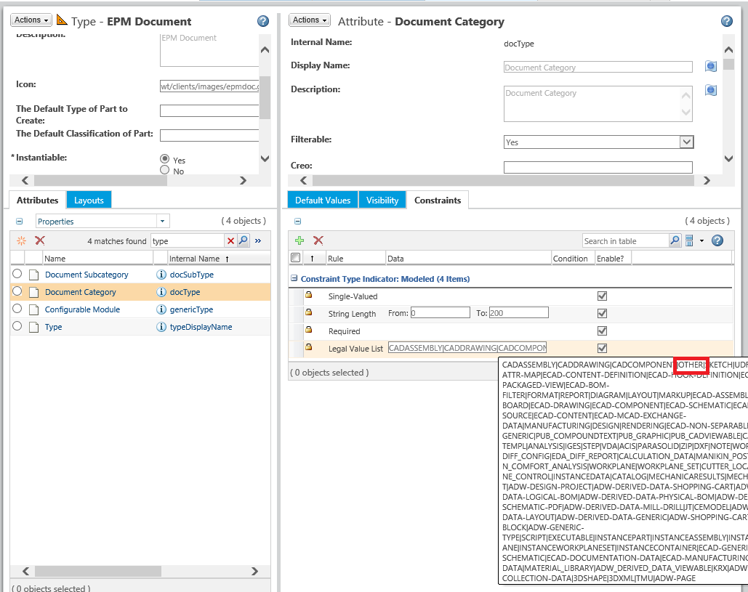Collapse Constraint Type Indicator: Modeled group
The width and height of the screenshot is (748, 592).
coord(294,278)
